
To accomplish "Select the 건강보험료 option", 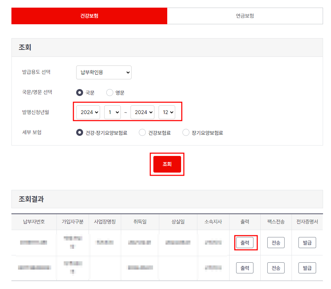I will click(x=142, y=132).
